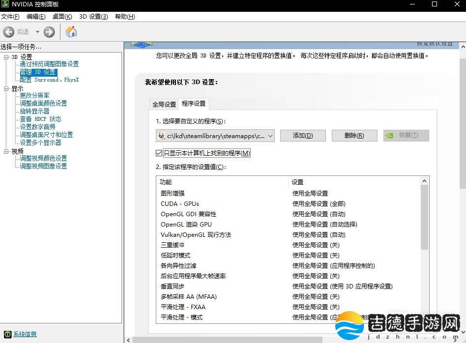Open the back history dropdown arrow
This screenshot has width=466, height=343.
tap(37, 32)
